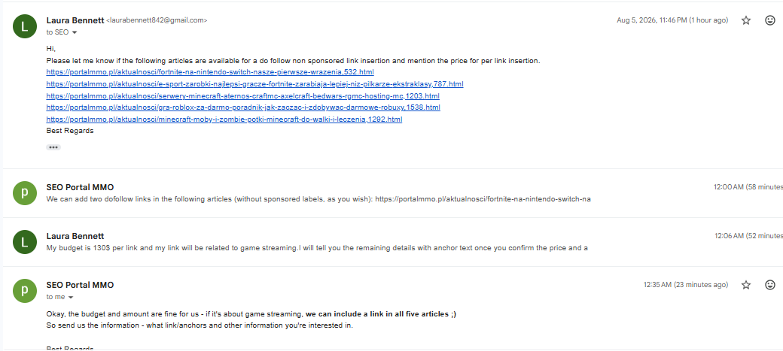This screenshot has height=351, width=783.
Task: Click Laura Bennett's avatar on budget message
Action: click(x=25, y=242)
